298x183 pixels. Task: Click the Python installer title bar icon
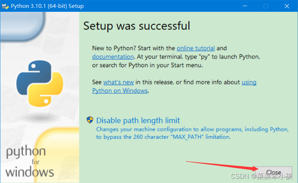point(5,6)
